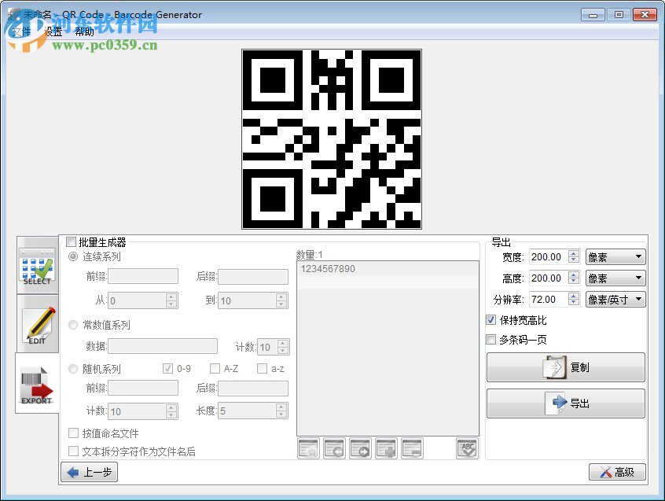Select the EXPORT step in the sidebar

click(37, 385)
